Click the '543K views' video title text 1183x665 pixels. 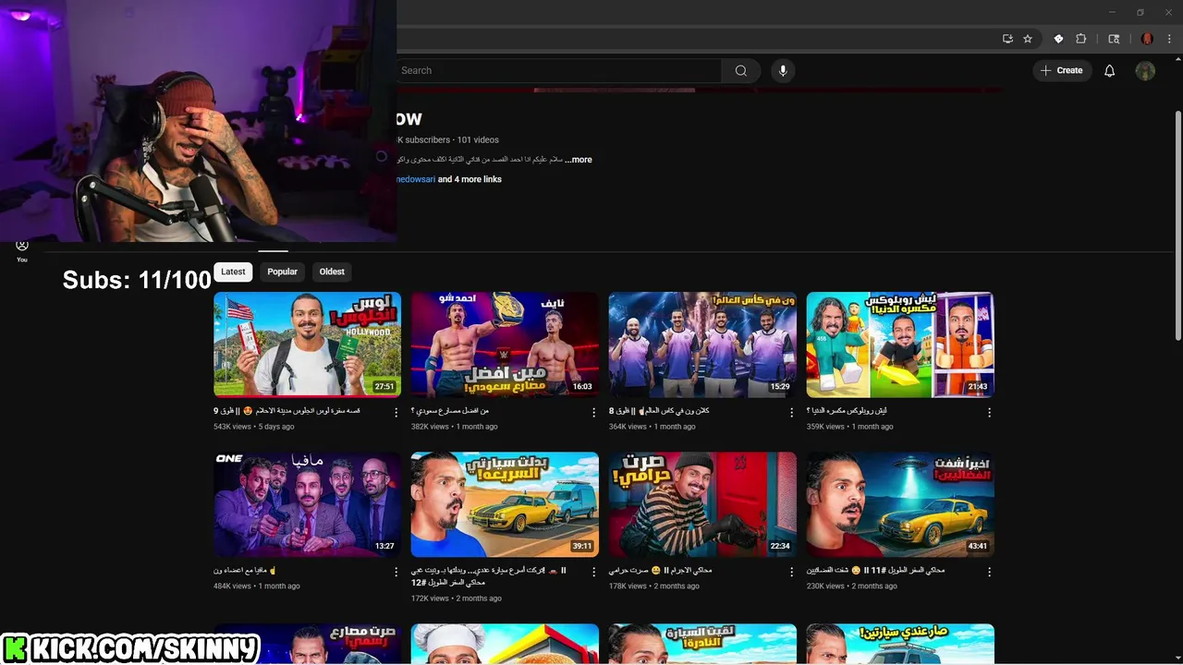[x=287, y=411]
